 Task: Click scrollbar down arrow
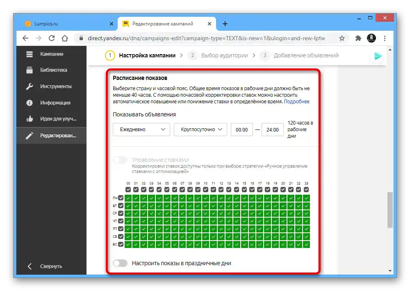(x=390, y=271)
